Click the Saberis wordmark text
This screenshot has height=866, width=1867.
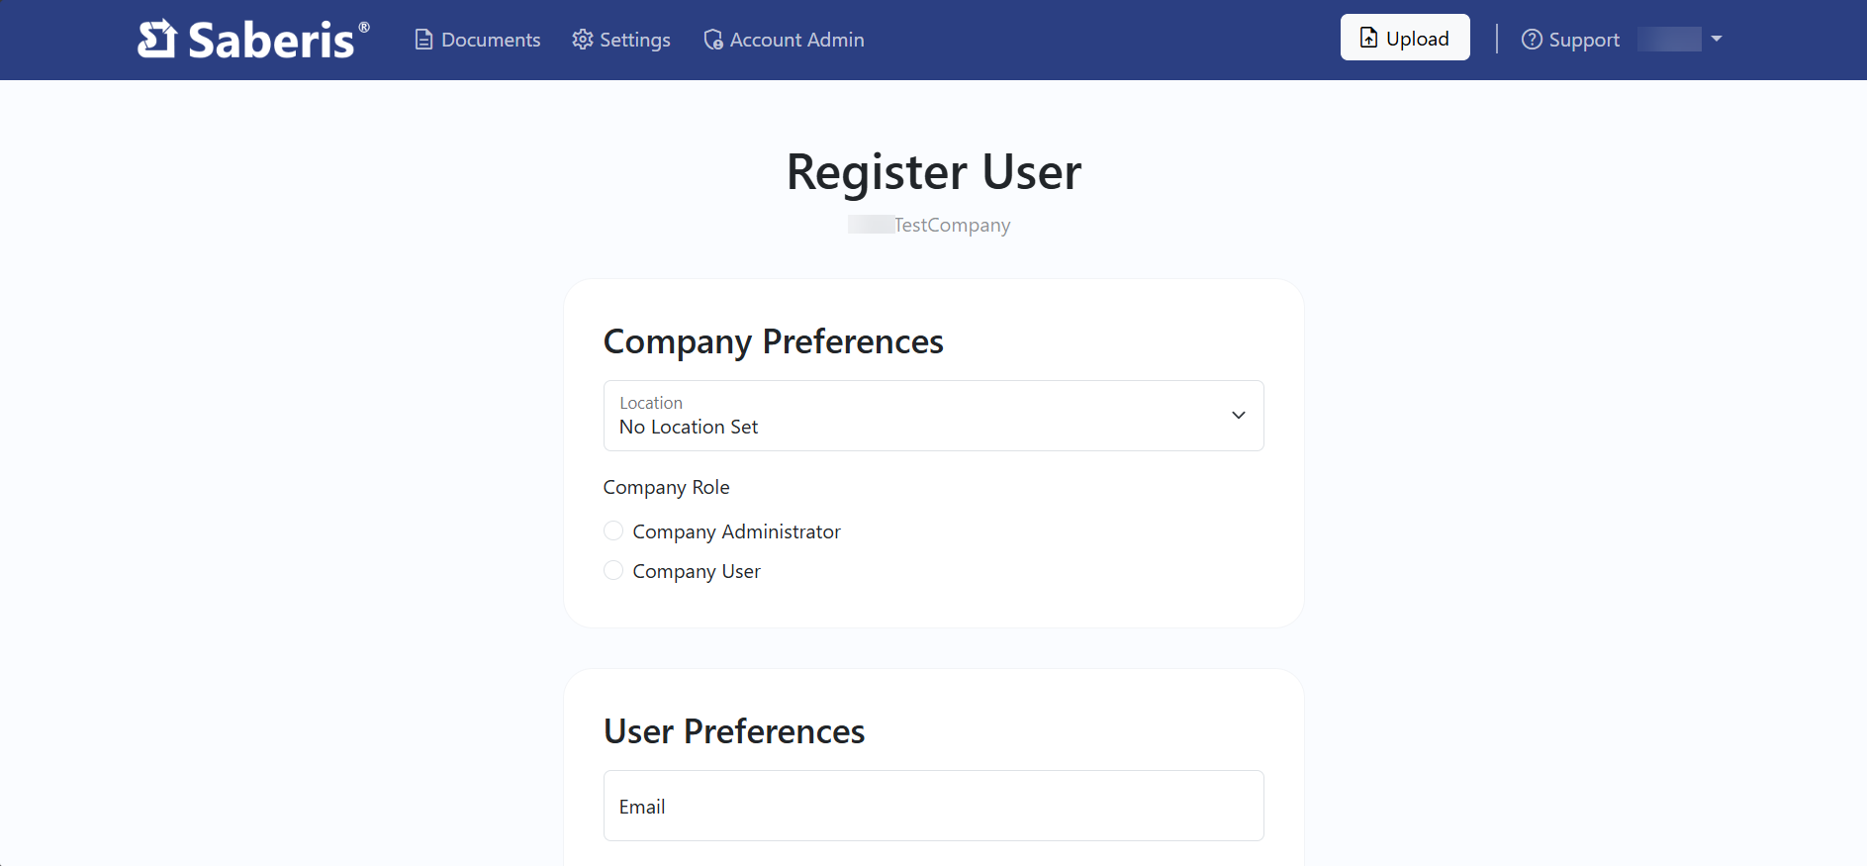point(271,41)
